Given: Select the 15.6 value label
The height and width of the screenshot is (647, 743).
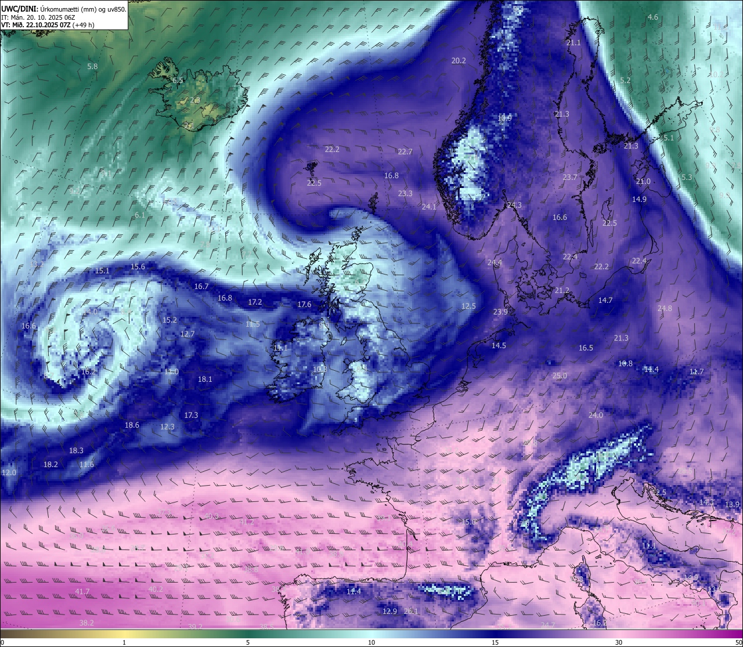Looking at the screenshot, I should pos(138,267).
